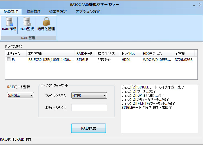Click the large RAID作成 button
Viewport: 203px width, 145px height.
click(88, 128)
